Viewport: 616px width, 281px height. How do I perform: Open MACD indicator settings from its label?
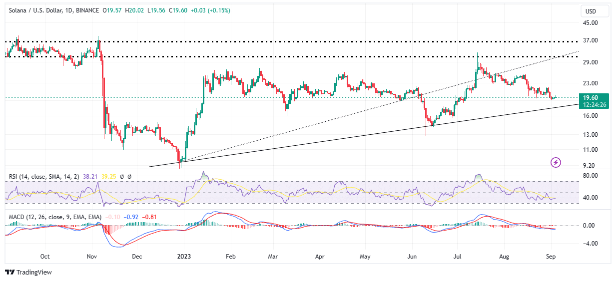pos(55,217)
